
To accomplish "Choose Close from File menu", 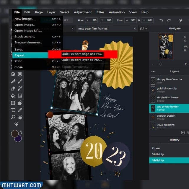I will (36, 67).
